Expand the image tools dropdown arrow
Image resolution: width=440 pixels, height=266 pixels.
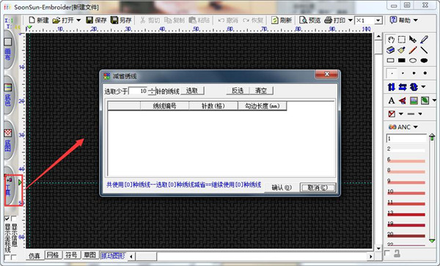[x=434, y=100]
